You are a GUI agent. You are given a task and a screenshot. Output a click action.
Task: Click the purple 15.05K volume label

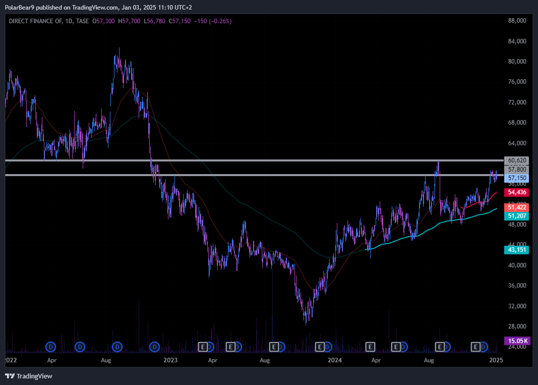517,341
